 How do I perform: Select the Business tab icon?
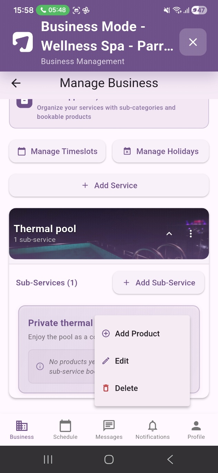[22, 426]
